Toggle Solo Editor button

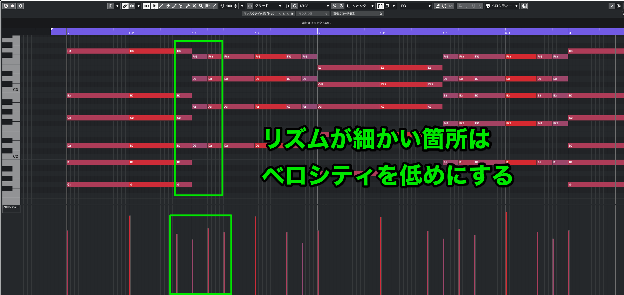click(6, 6)
